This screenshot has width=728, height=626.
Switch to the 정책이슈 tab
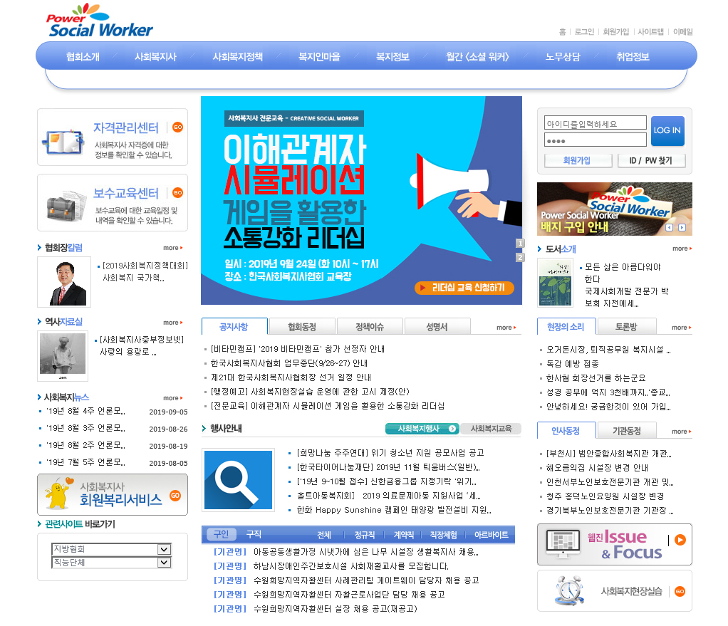click(370, 327)
